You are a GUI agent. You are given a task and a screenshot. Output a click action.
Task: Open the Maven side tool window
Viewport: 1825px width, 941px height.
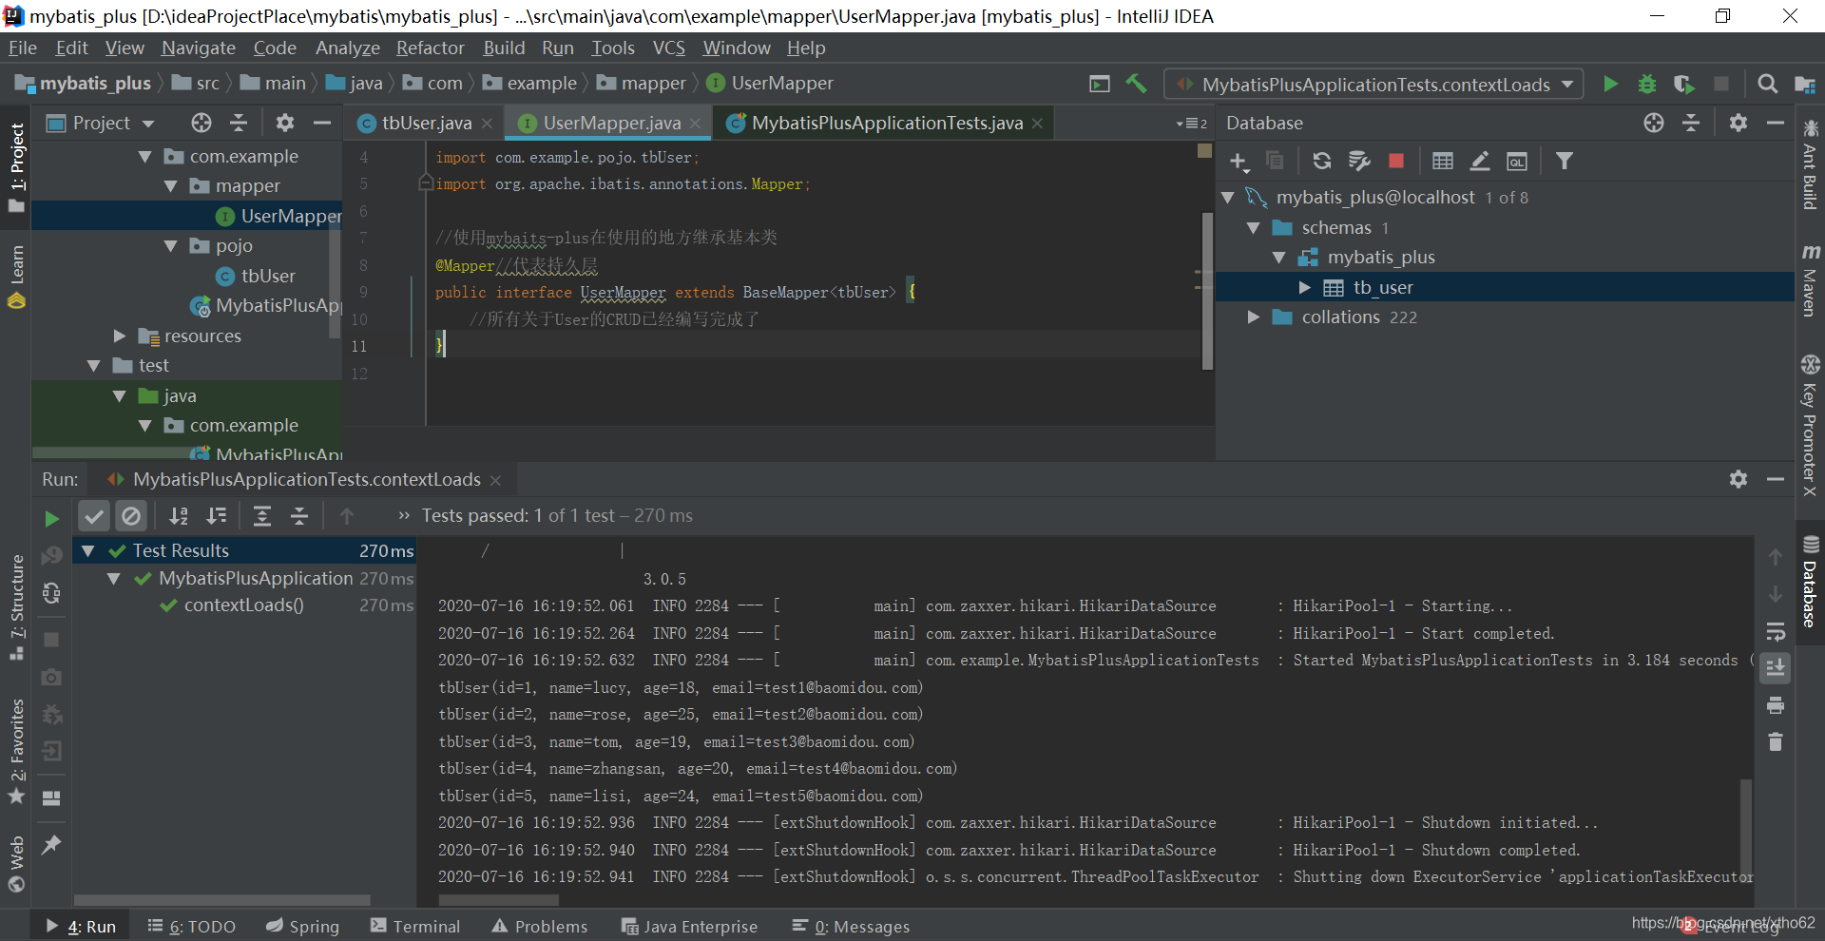[1810, 281]
